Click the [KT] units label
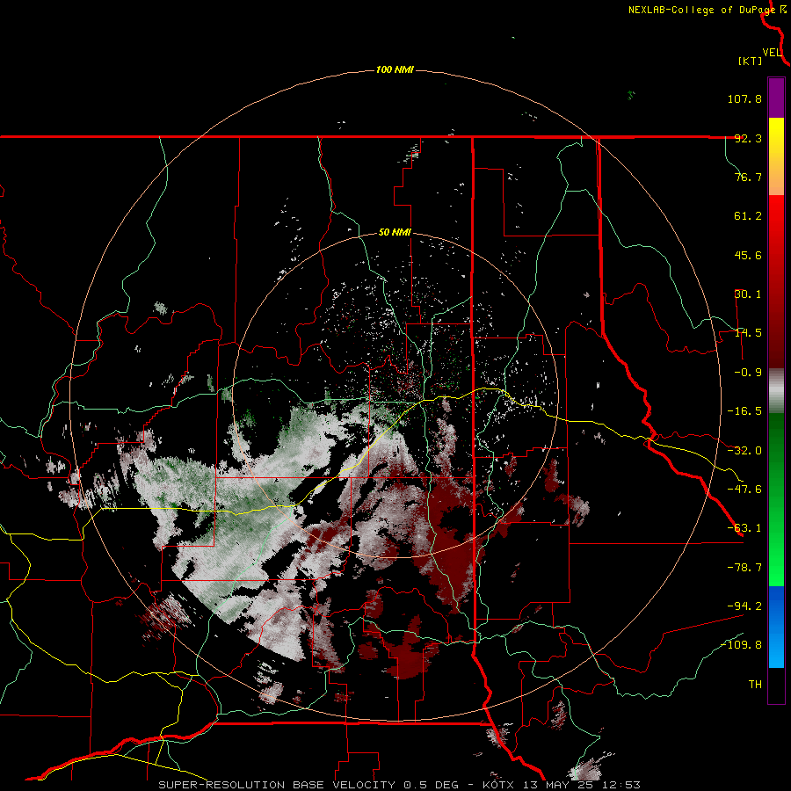791x791 pixels. point(751,61)
